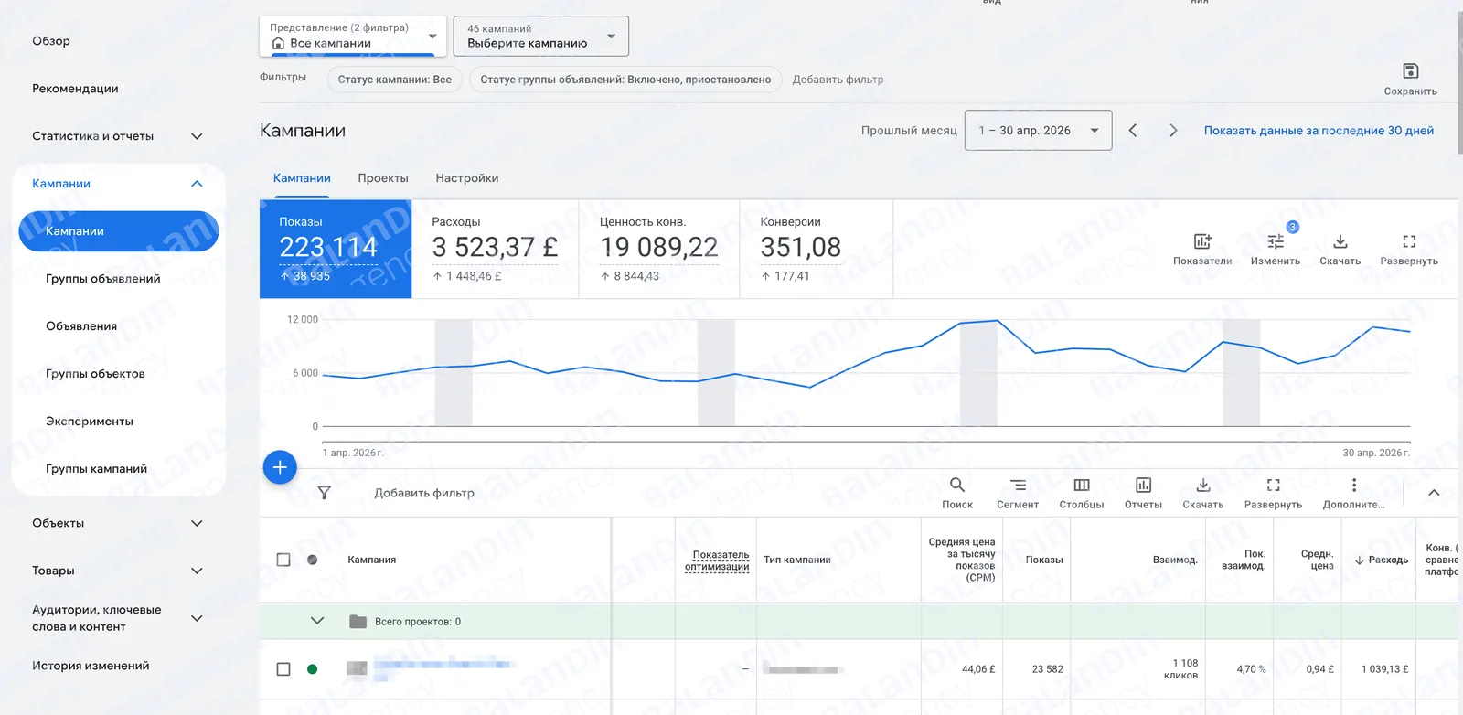The height and width of the screenshot is (715, 1463).
Task: Select the Показы metric card
Action: pos(336,249)
